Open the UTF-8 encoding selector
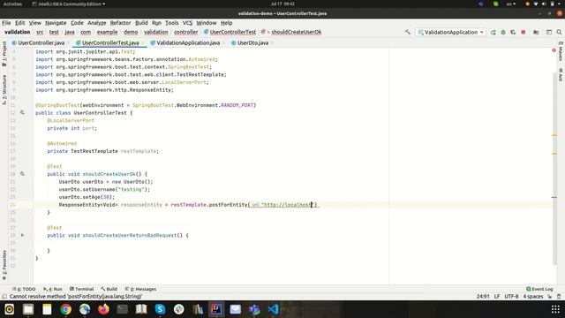 pyautogui.click(x=511, y=297)
